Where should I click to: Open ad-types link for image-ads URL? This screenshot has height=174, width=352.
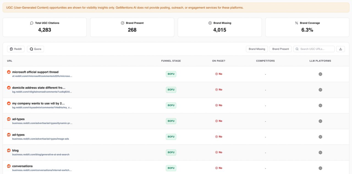(18, 135)
